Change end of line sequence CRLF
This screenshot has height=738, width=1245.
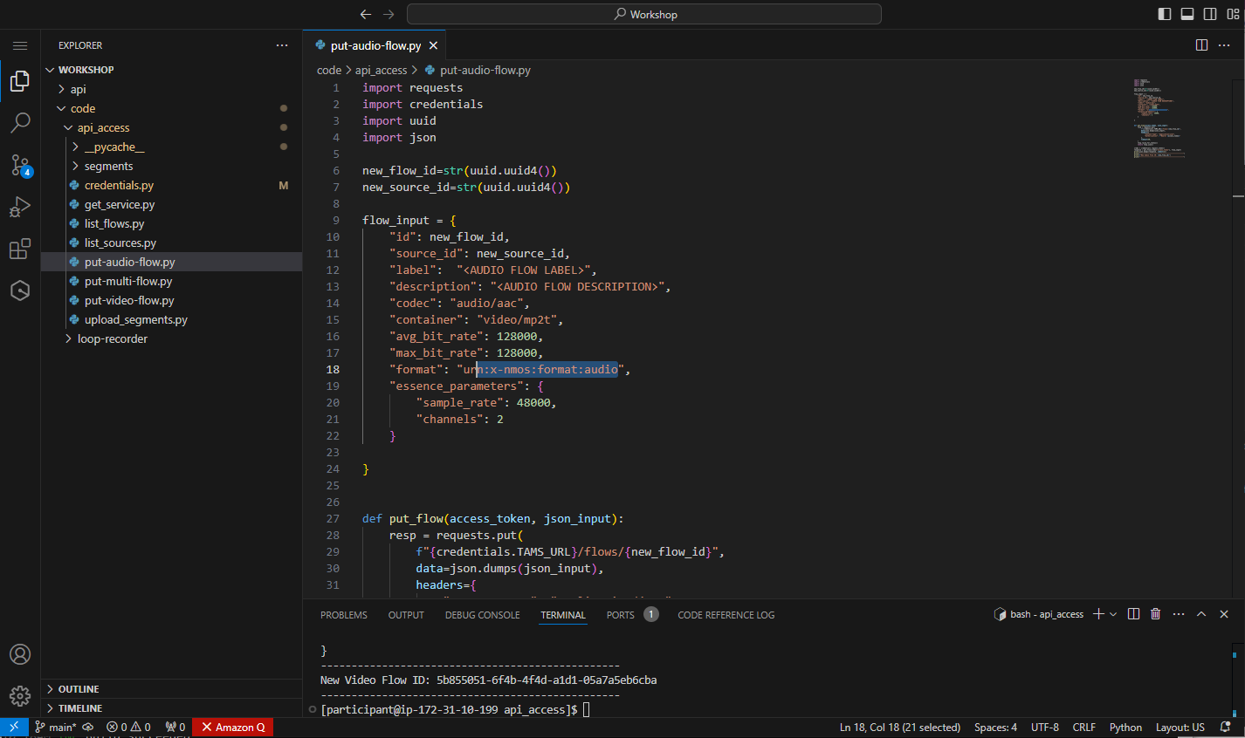(1083, 727)
